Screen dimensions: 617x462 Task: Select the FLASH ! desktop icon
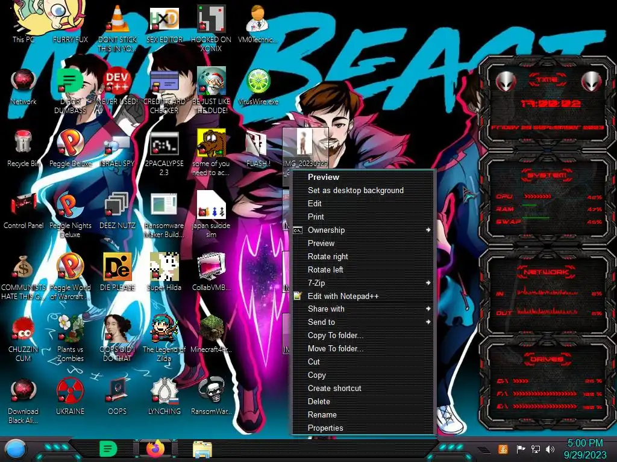click(x=258, y=149)
